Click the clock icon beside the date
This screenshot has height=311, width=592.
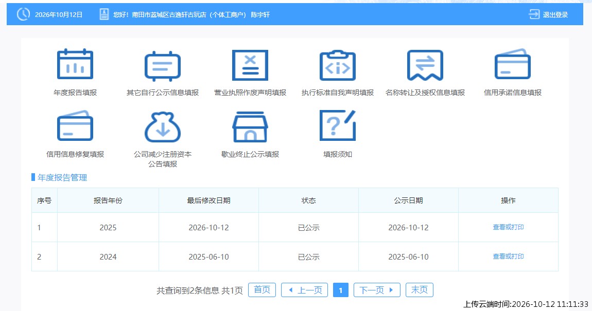23,14
